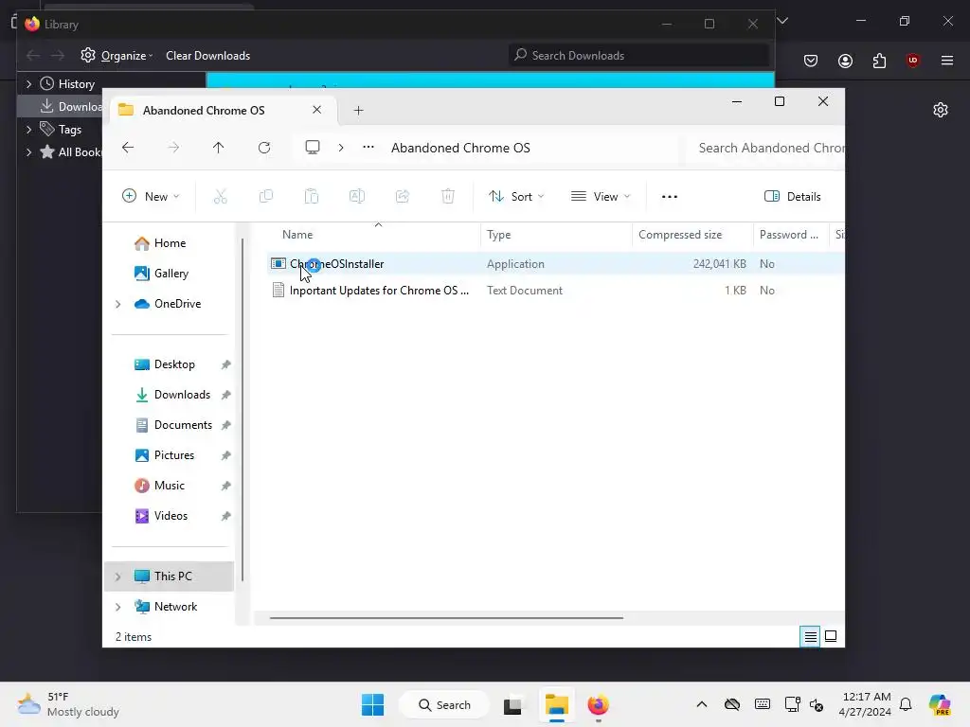Open Firefox account icon
970x727 pixels.
point(845,61)
